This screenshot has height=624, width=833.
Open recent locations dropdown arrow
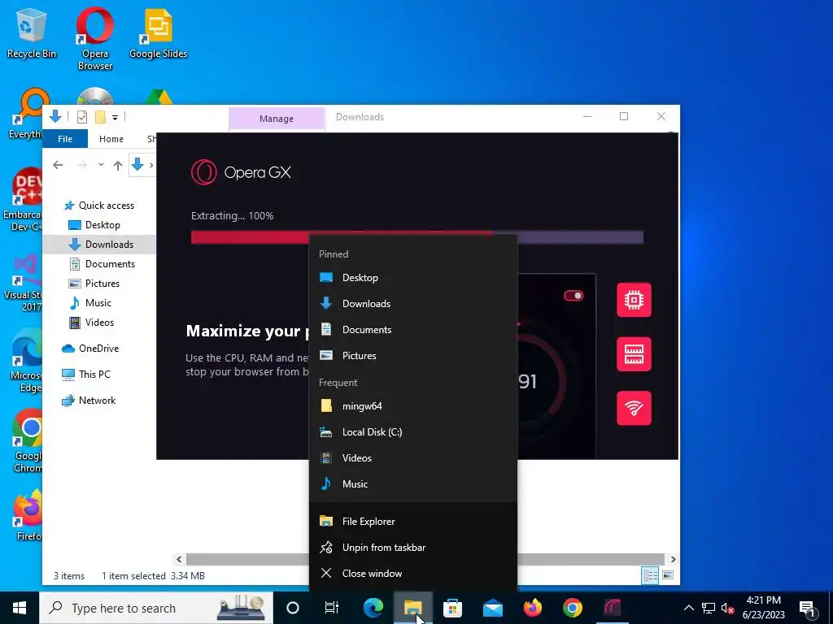point(101,165)
